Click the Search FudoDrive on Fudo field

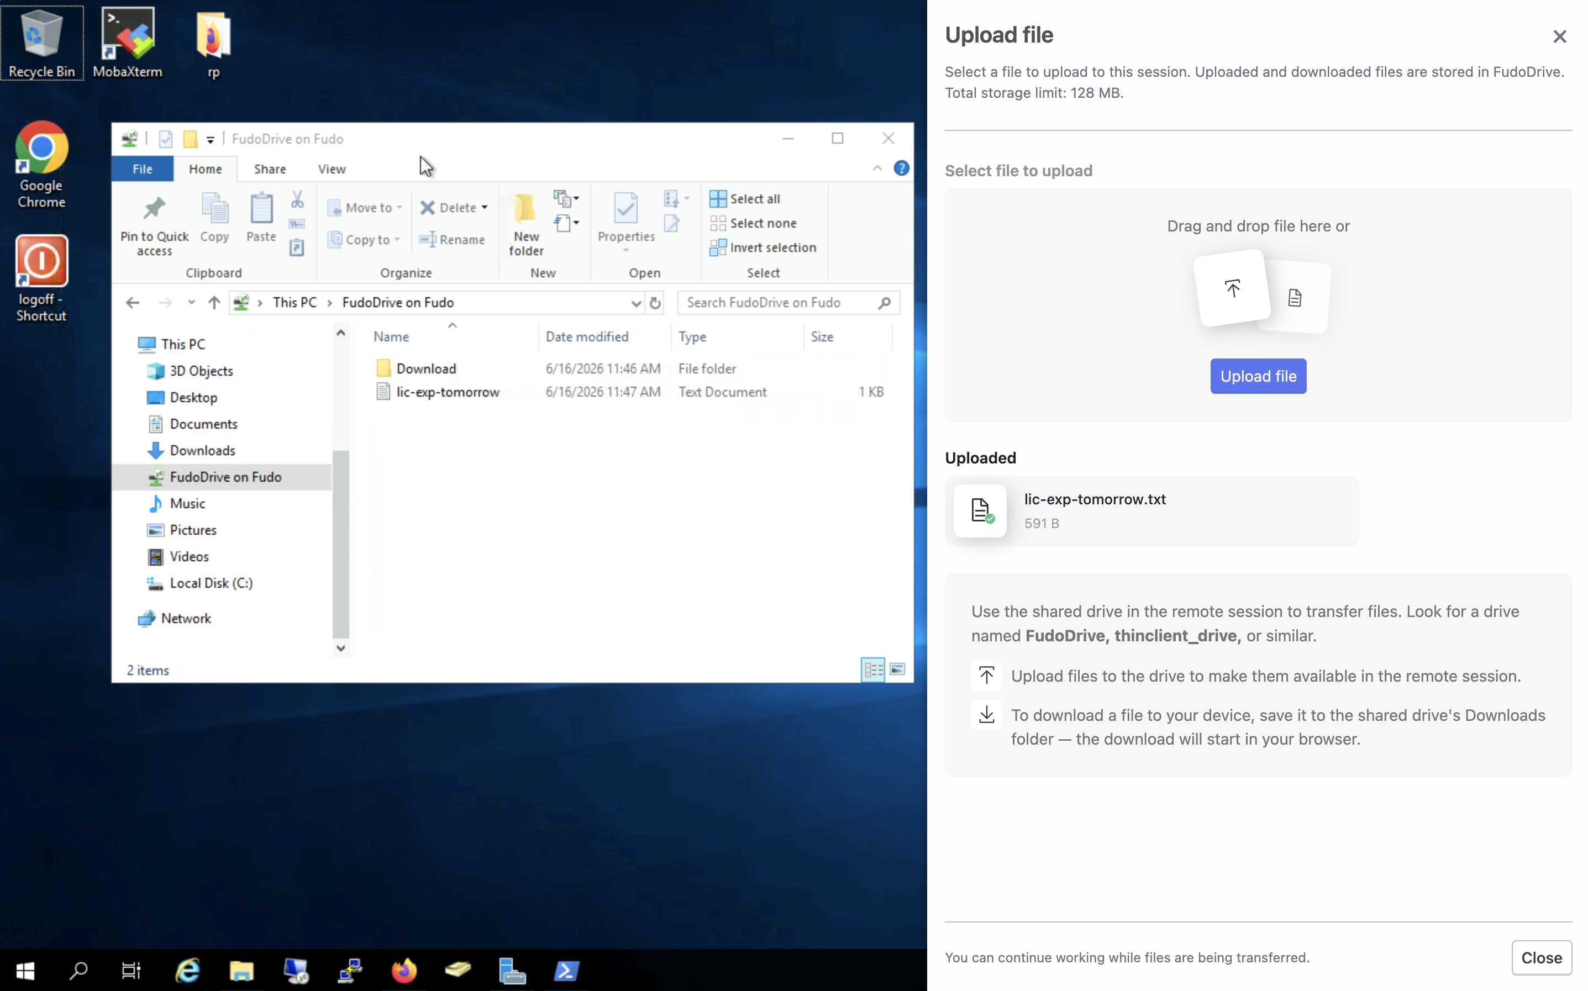tap(788, 302)
